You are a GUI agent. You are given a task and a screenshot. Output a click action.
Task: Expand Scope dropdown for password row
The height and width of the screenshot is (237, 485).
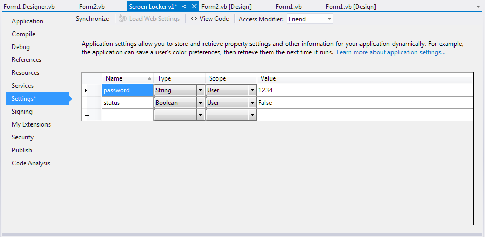[252, 90]
